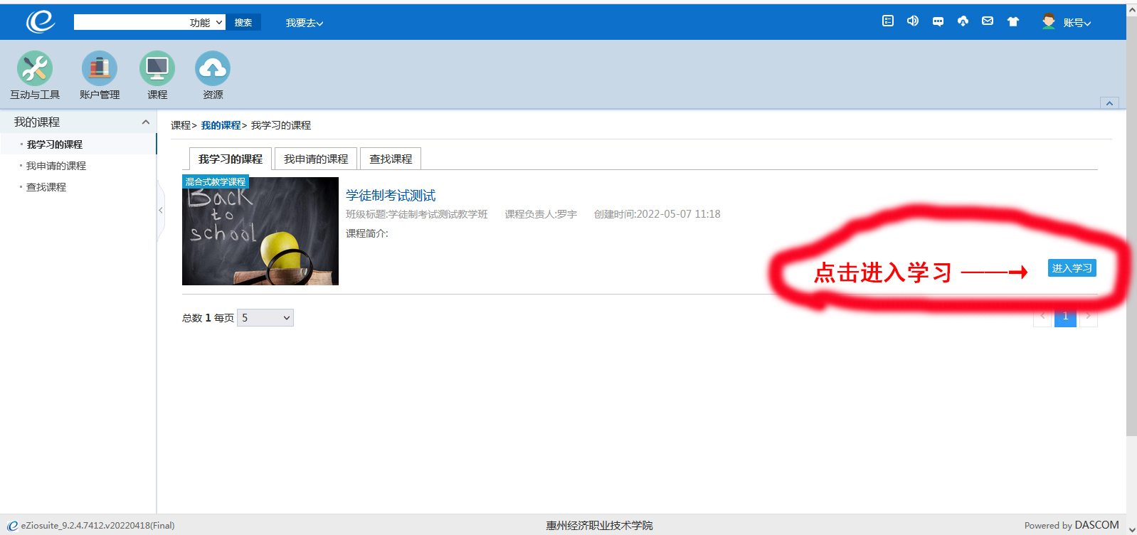Go to page 1 in pagination
Viewport: 1137px width, 535px height.
coord(1065,317)
